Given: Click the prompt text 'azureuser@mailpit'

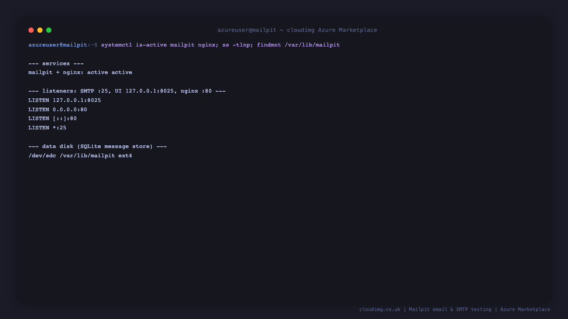Looking at the screenshot, I should 58,45.
